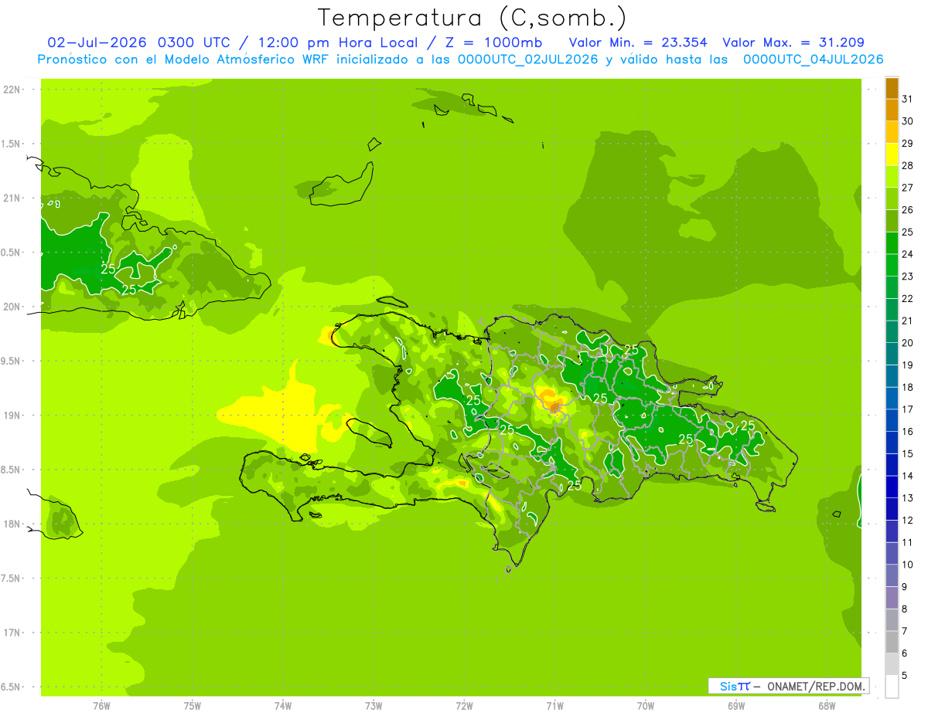
Task: Click the legend value 28
Action: [x=907, y=165]
